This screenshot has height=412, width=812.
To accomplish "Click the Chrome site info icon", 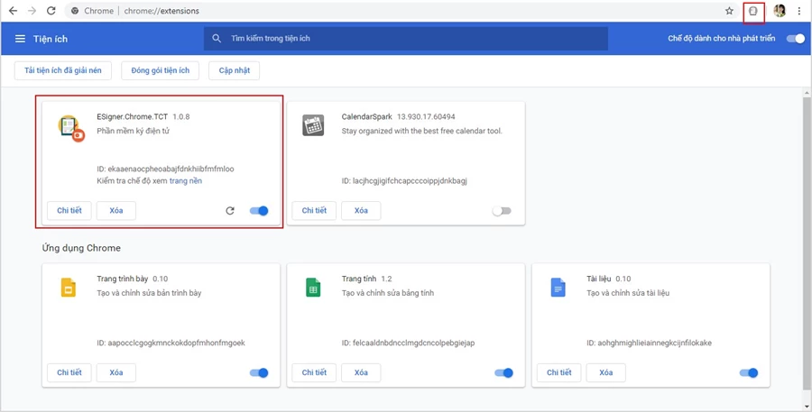I will pyautogui.click(x=75, y=11).
